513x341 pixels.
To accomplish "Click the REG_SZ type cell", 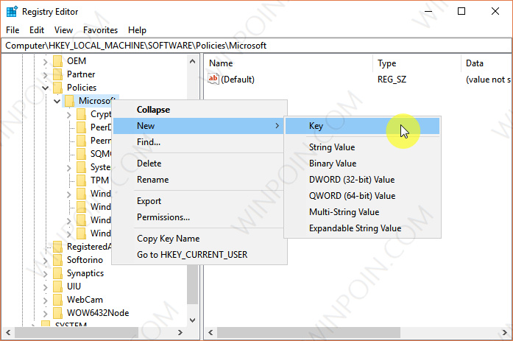I will pos(392,80).
